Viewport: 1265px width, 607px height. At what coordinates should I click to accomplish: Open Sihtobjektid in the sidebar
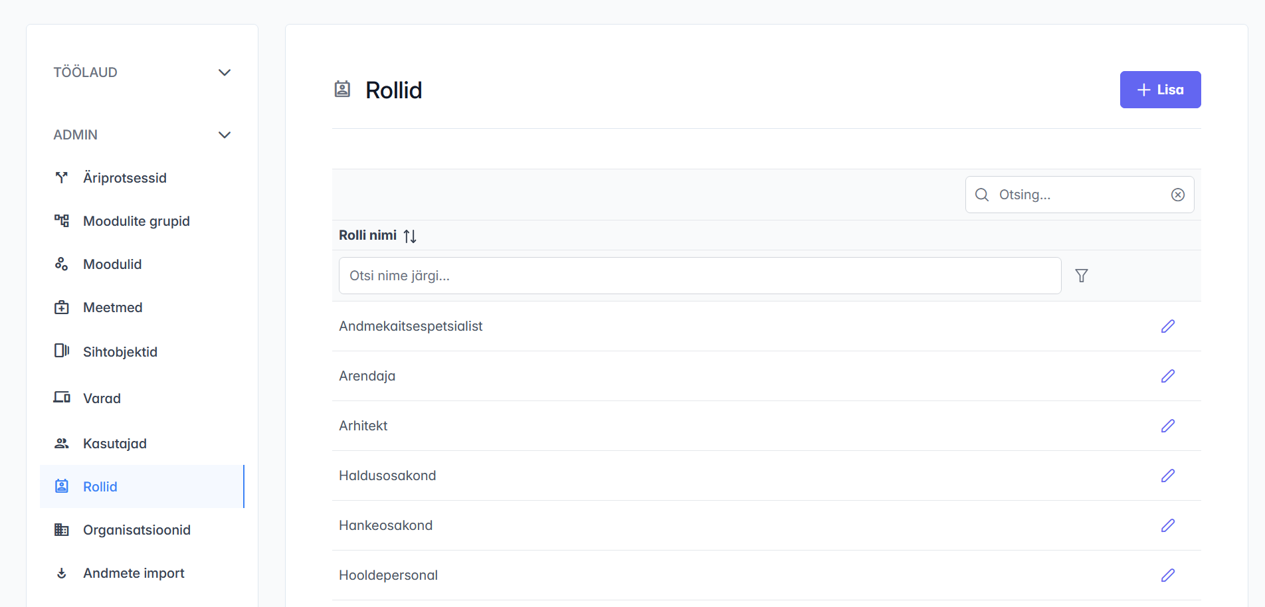120,352
